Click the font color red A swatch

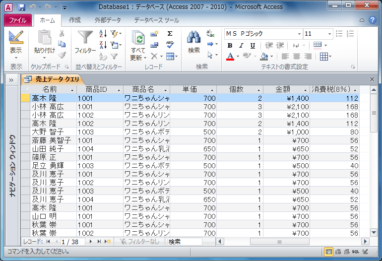(x=230, y=57)
